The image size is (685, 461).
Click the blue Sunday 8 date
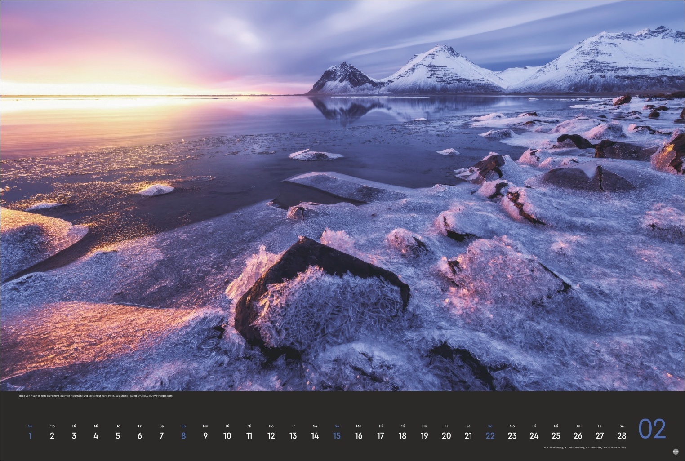[x=183, y=435]
